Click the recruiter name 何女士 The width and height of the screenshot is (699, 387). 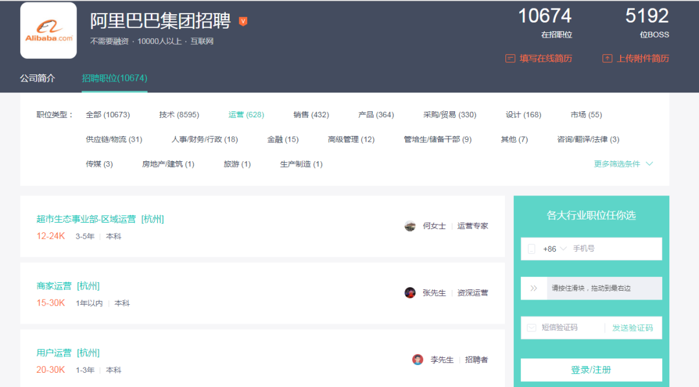pos(434,226)
